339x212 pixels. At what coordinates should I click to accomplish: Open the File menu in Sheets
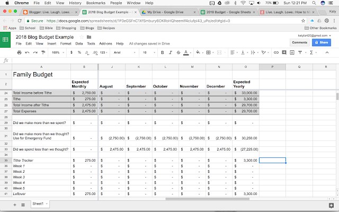tap(19, 43)
